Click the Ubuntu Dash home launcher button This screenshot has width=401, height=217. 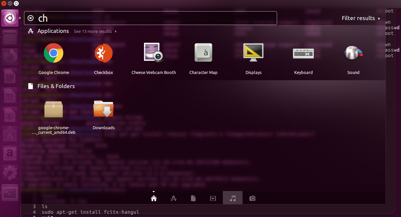[x=10, y=18]
